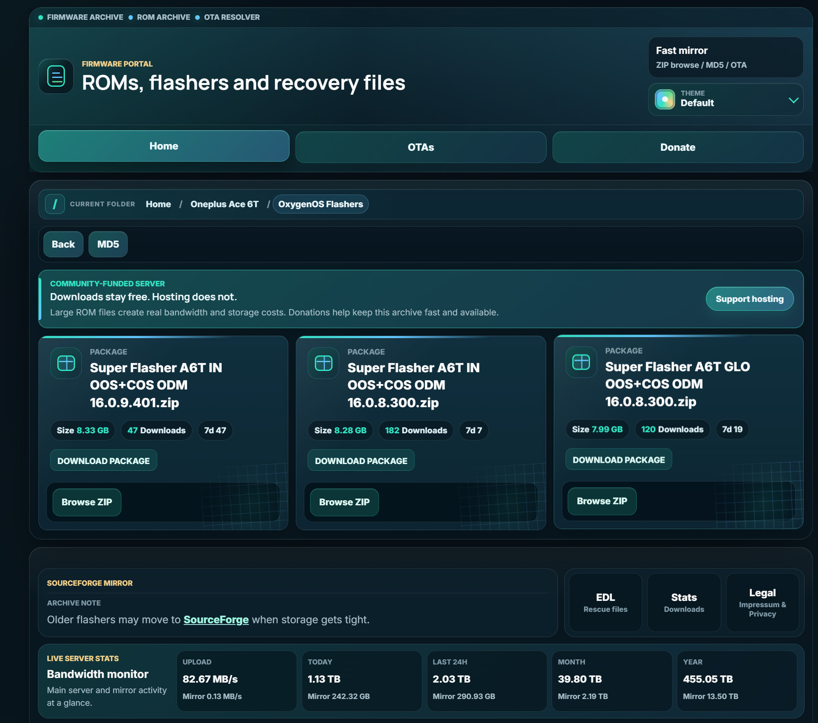The height and width of the screenshot is (723, 818).
Task: Open EDL Rescue files tile
Action: tap(605, 602)
